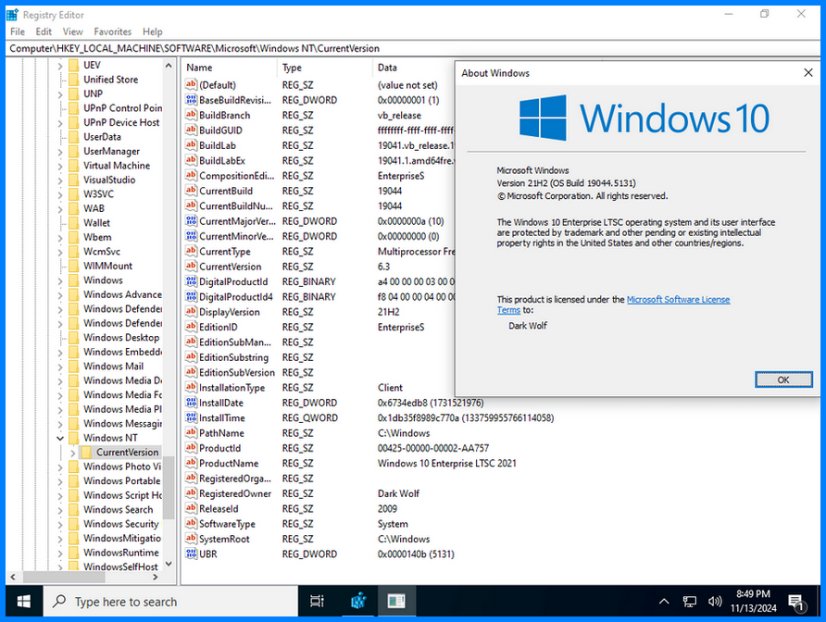The height and width of the screenshot is (622, 826).
Task: Select the Unified Store tree item
Action: coord(110,80)
